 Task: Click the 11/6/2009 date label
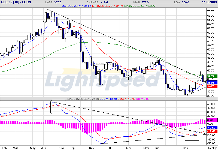point(209,2)
